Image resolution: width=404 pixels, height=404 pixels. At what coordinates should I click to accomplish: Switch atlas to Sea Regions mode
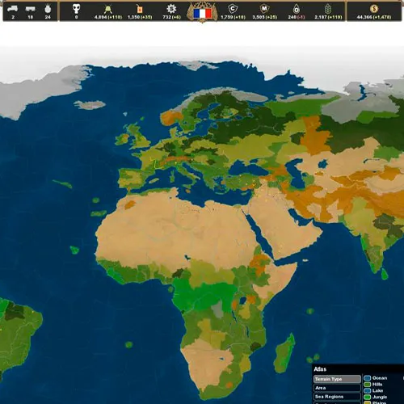(337, 397)
